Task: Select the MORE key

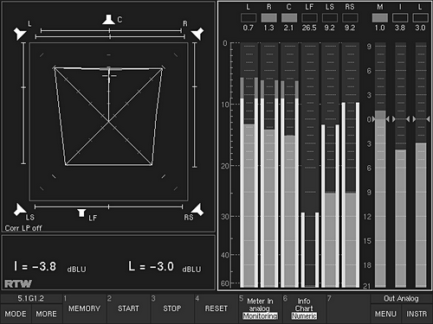Action: [x=47, y=314]
